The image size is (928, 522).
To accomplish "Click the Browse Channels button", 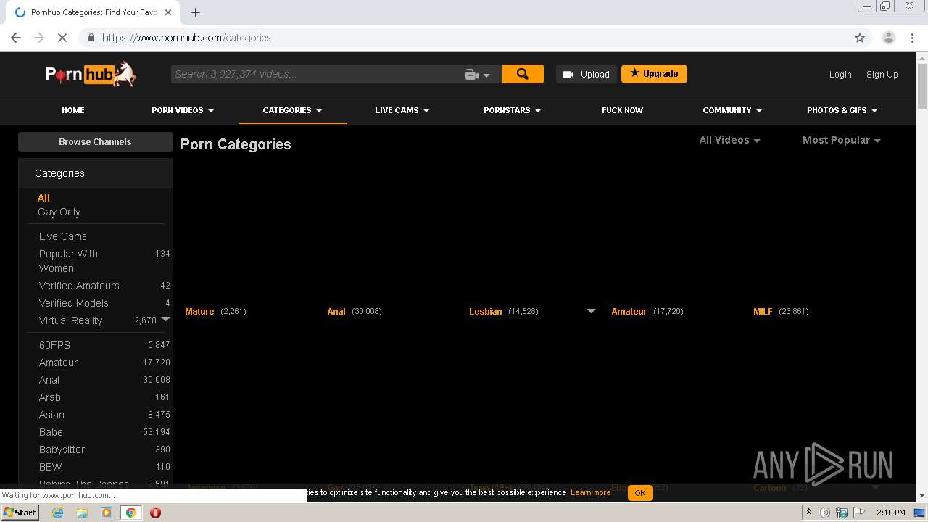I will (96, 141).
